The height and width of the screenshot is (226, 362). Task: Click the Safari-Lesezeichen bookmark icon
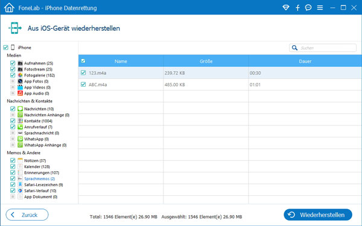[20, 184]
